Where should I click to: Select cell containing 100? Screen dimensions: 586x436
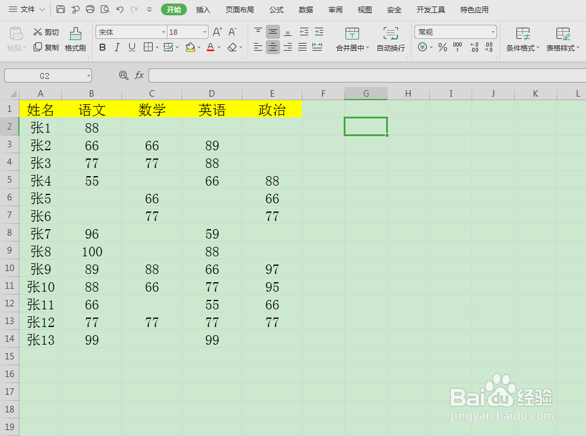[91, 252]
